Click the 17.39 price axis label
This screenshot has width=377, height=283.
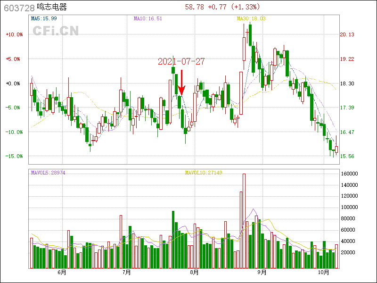coord(347,108)
